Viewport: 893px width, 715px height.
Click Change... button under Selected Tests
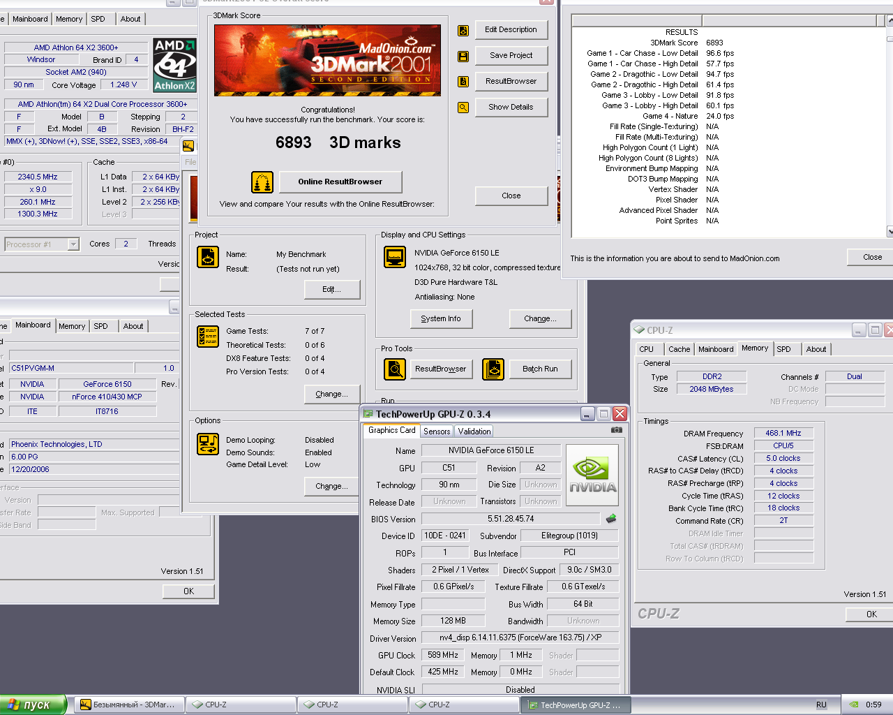click(x=332, y=394)
